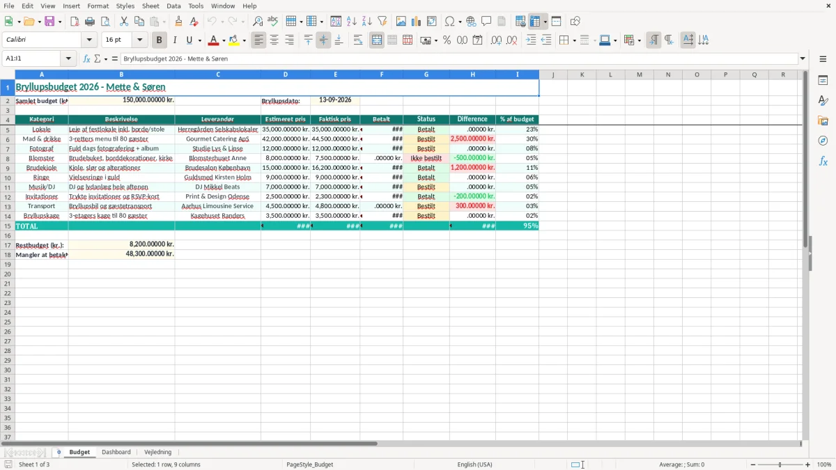Toggle underline formatting
This screenshot has width=836, height=470.
189,40
